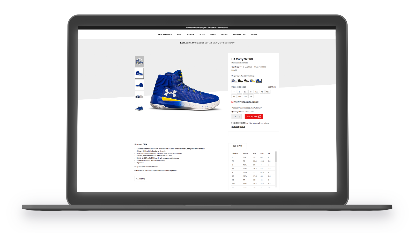414x233 pixels.
Task: Click the size chart table scrollbar
Action: coord(276,157)
